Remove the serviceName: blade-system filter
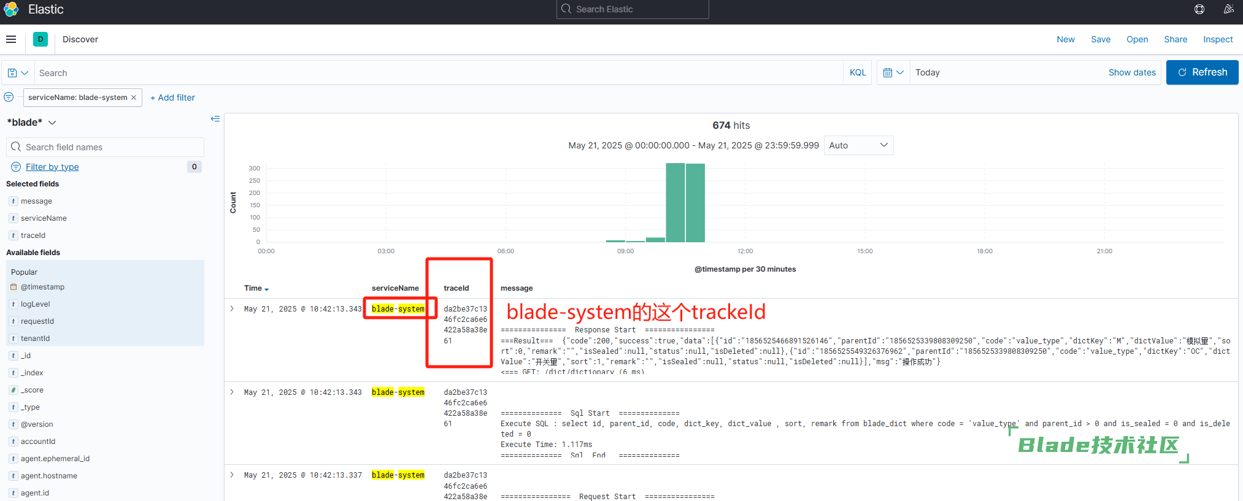Image resolution: width=1243 pixels, height=501 pixels. pos(134,98)
